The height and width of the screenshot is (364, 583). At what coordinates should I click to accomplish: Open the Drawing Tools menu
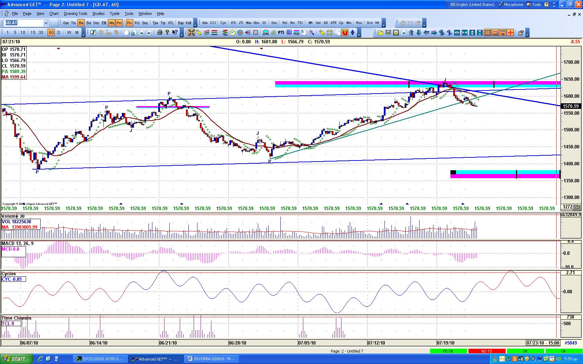pyautogui.click(x=75, y=14)
